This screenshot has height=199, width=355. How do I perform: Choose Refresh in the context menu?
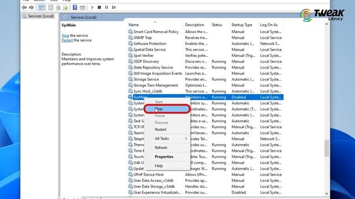point(167,148)
